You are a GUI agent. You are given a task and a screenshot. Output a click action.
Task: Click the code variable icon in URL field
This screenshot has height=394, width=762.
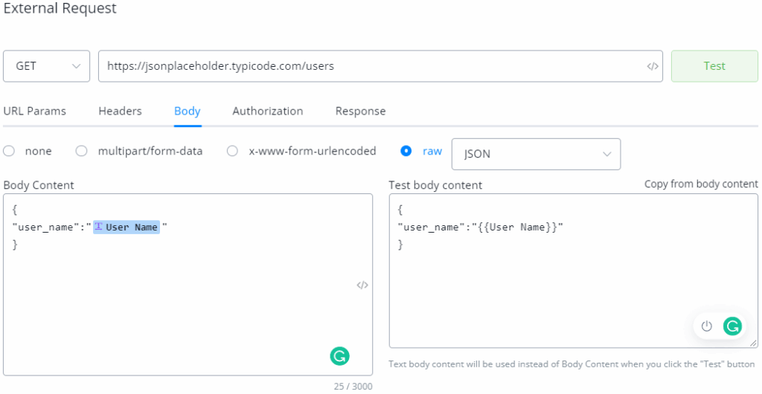point(652,66)
